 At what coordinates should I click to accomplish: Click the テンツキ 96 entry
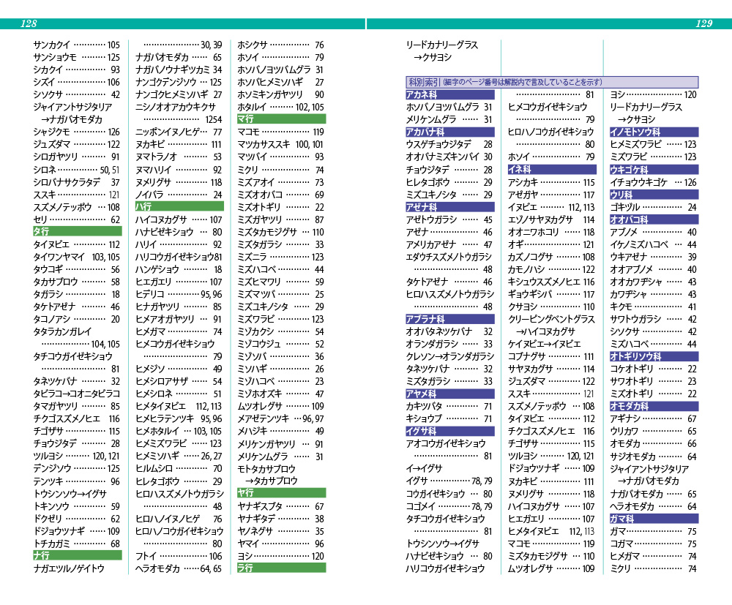(77, 481)
